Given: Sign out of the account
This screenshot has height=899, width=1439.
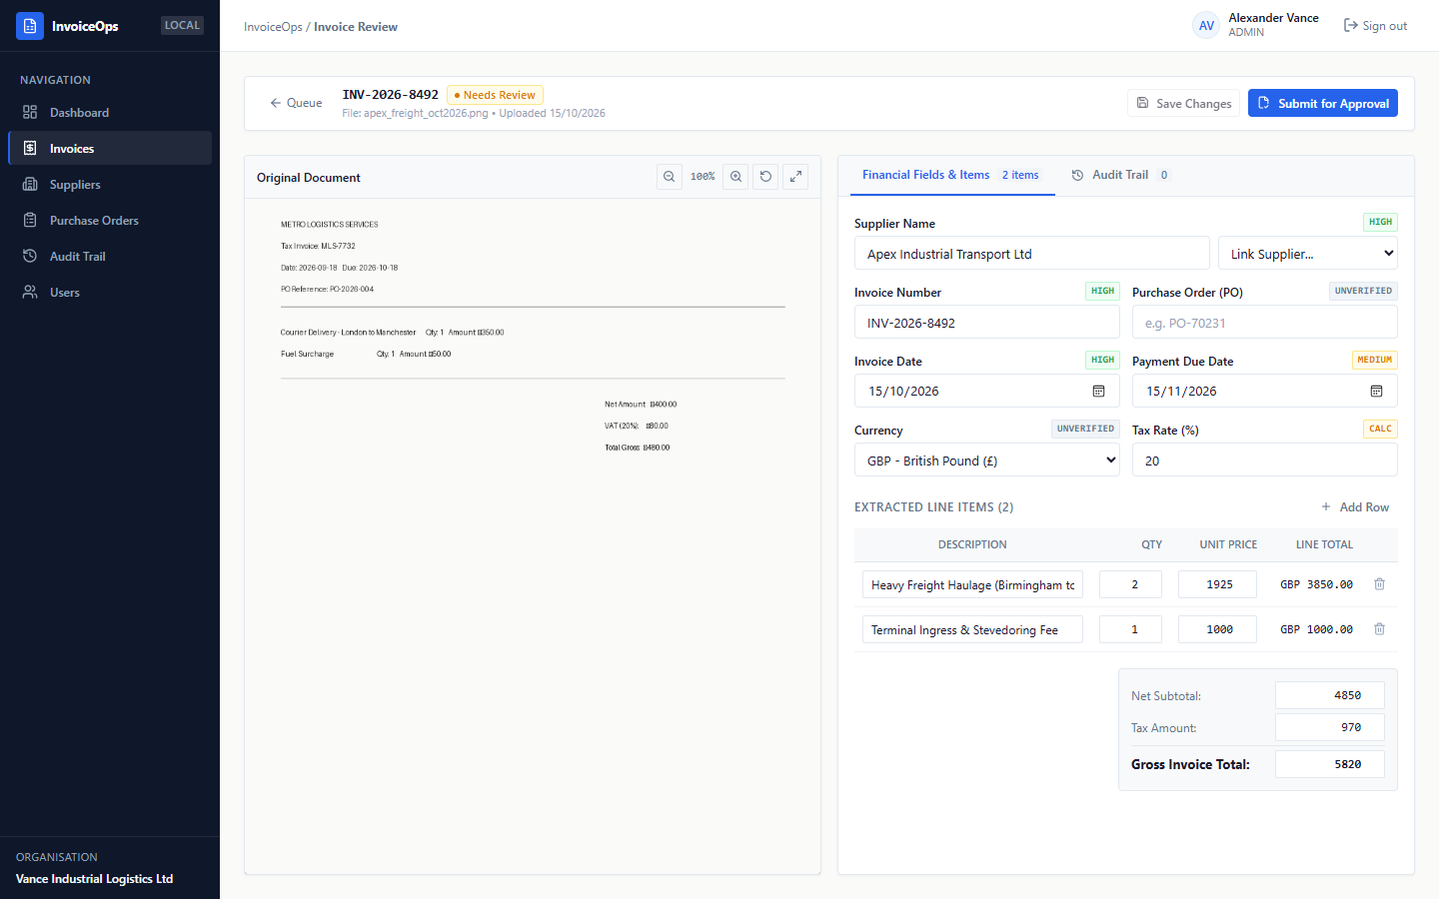Looking at the screenshot, I should pyautogui.click(x=1375, y=26).
